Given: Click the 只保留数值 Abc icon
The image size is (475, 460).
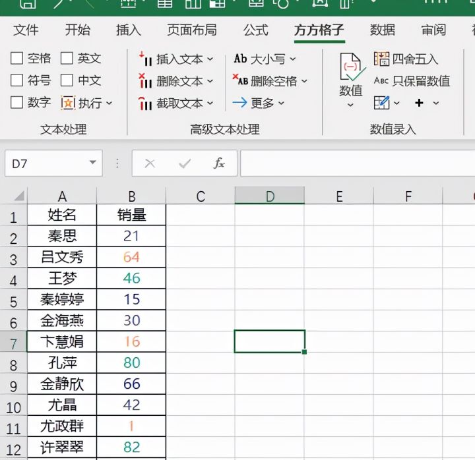Looking at the screenshot, I should pos(381,80).
